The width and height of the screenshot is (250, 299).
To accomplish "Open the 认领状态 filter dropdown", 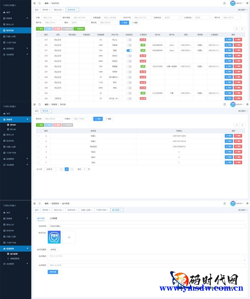I will tap(202, 18).
